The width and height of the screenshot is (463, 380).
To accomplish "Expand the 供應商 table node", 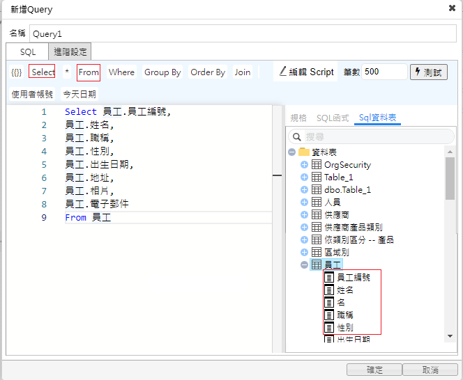I will coord(304,214).
